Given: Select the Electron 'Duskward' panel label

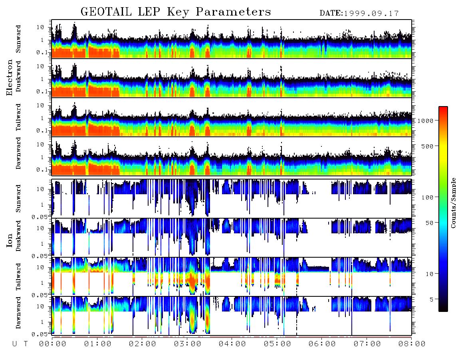Looking at the screenshot, I should point(18,77).
